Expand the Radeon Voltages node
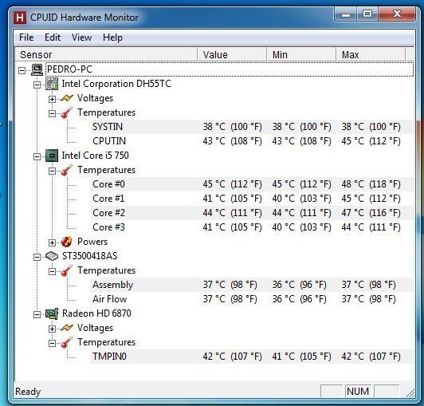 [x=52, y=329]
